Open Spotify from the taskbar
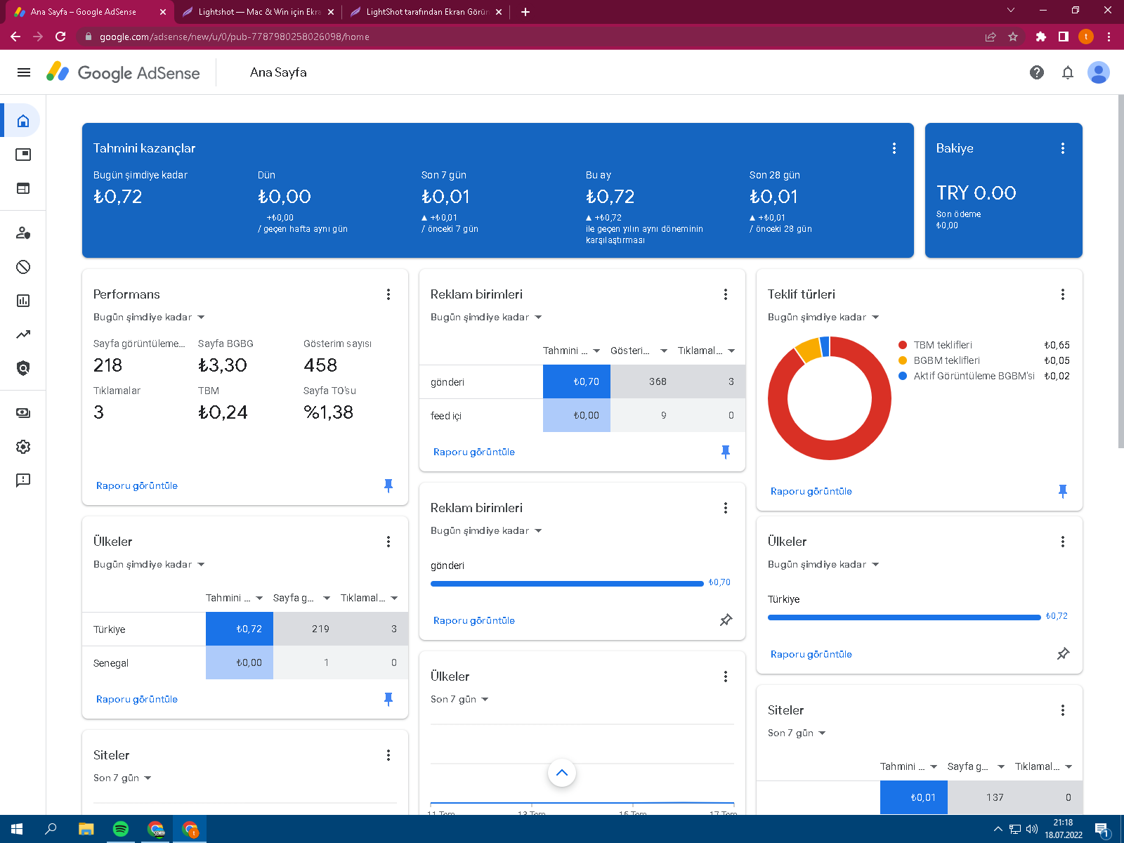 [121, 829]
